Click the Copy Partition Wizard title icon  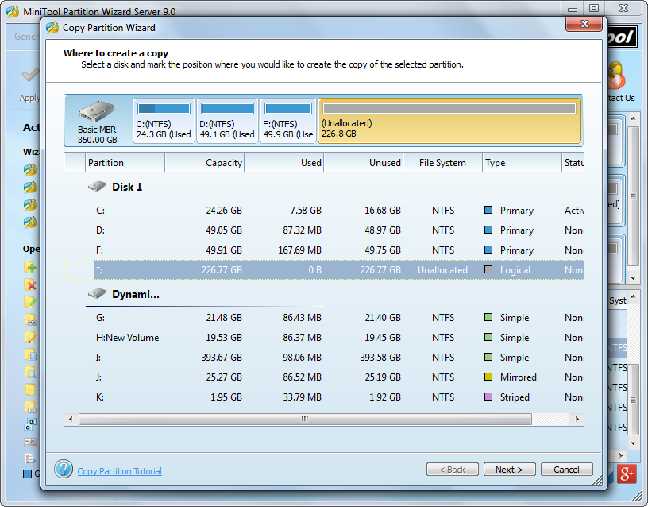(52, 28)
